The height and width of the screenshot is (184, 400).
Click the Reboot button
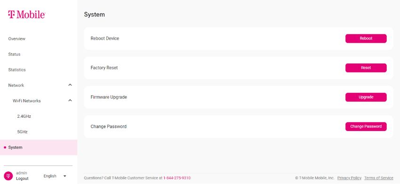coord(366,38)
